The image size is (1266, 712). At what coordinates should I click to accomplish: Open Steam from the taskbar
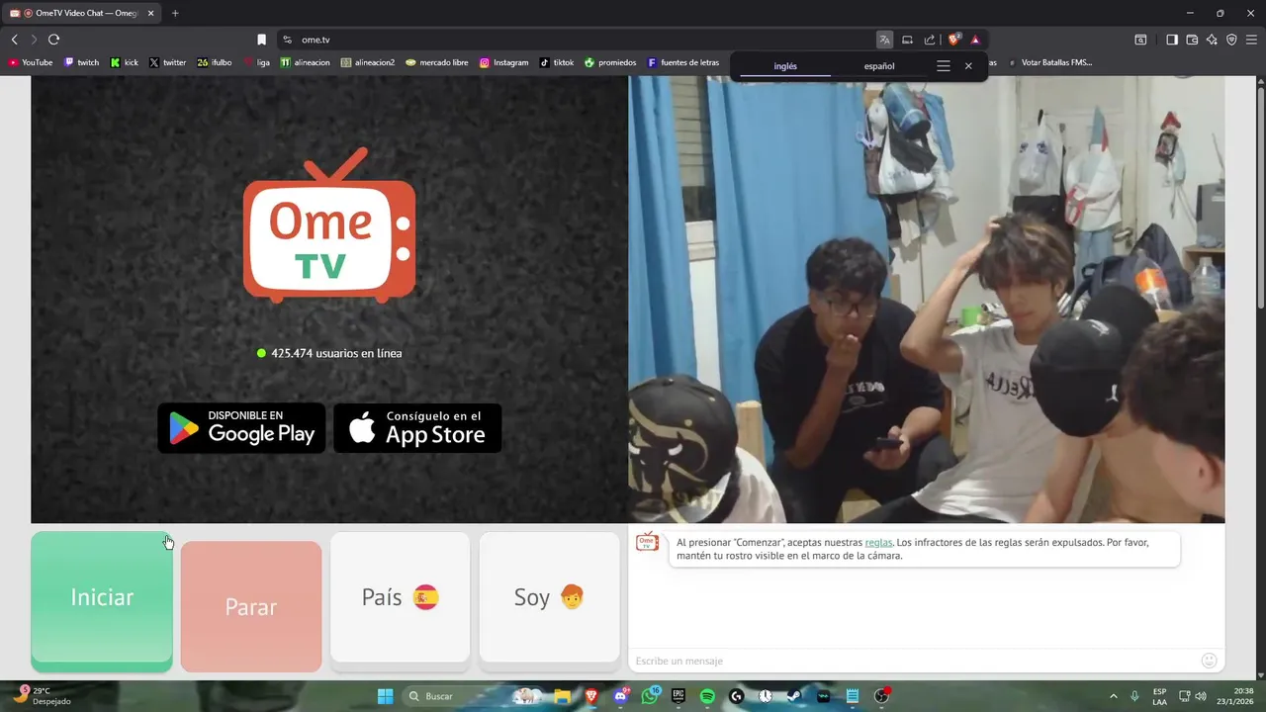click(794, 696)
